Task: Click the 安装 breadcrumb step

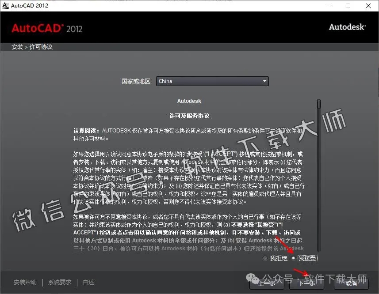Action: (17, 46)
